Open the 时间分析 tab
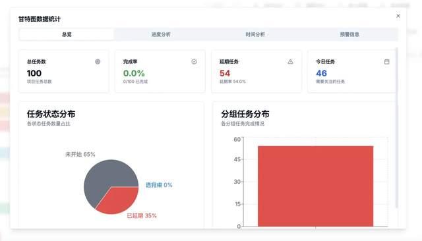 pyautogui.click(x=255, y=34)
